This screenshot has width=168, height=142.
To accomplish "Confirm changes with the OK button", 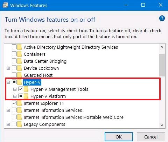I will (119, 137).
